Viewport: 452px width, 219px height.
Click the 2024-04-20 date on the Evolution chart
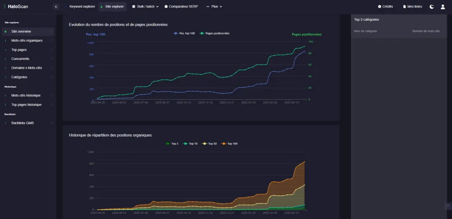pos(98,102)
